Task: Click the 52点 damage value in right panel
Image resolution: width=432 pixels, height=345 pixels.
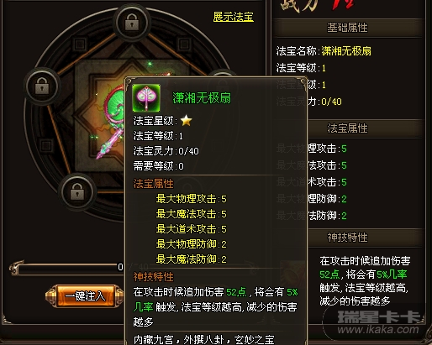Action: click(329, 274)
